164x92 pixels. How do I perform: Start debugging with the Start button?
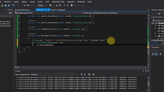tap(27, 5)
